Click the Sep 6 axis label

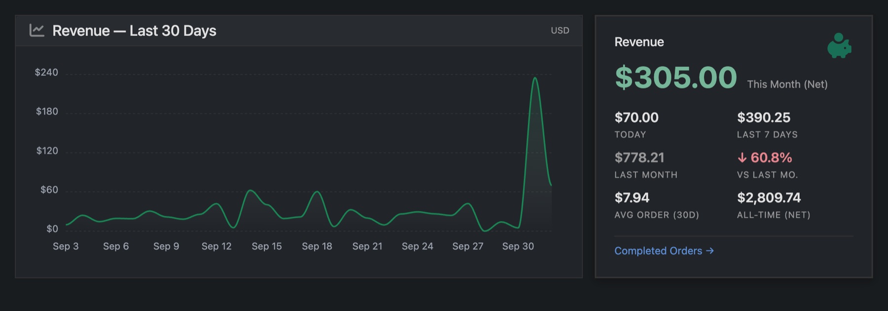pyautogui.click(x=116, y=246)
